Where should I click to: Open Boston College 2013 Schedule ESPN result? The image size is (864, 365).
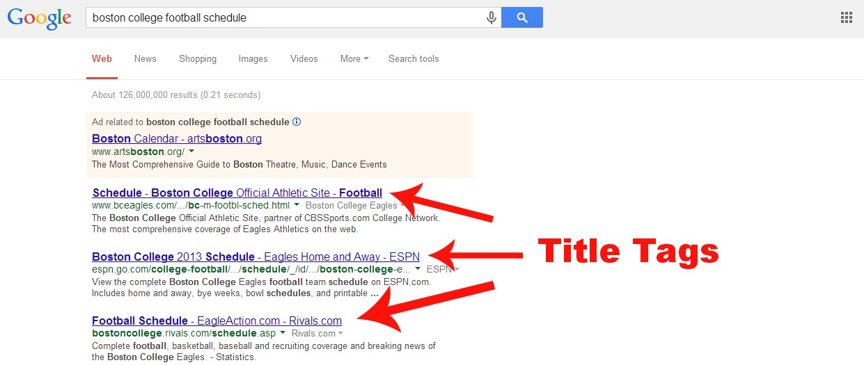256,257
